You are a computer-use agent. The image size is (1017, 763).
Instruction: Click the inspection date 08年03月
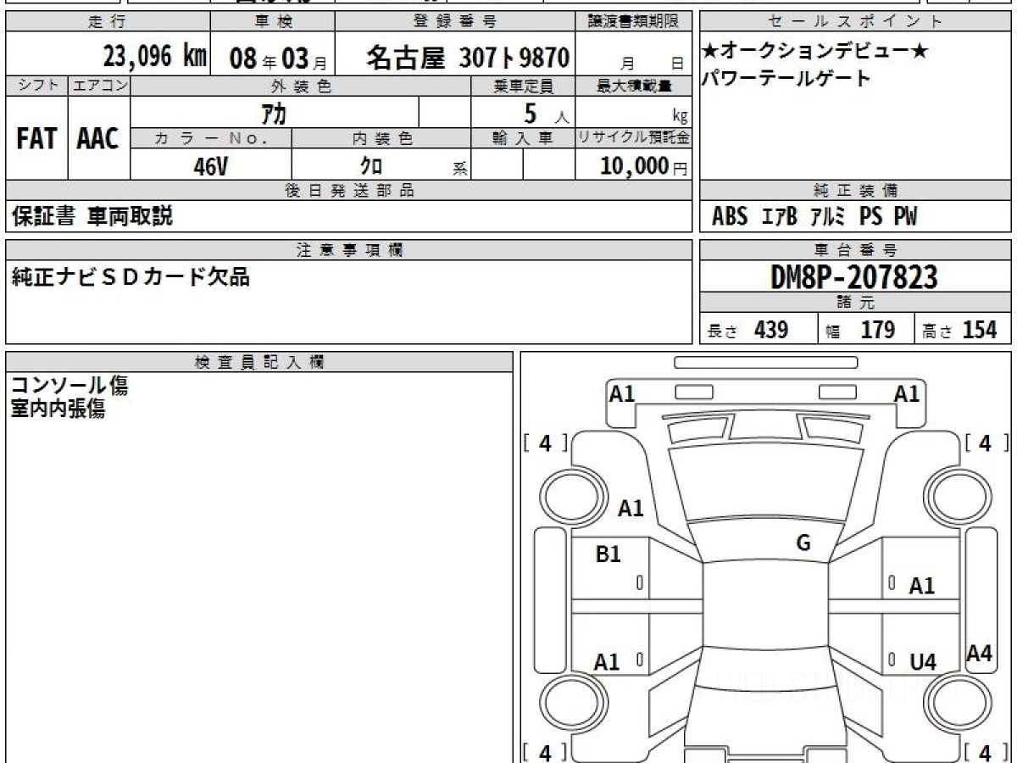point(278,58)
